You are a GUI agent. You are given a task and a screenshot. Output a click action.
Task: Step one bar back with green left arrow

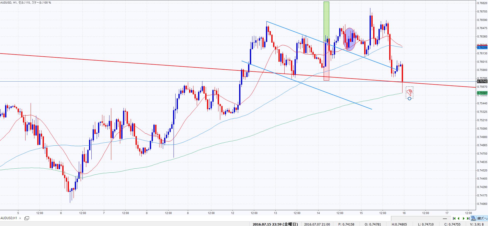(459, 218)
